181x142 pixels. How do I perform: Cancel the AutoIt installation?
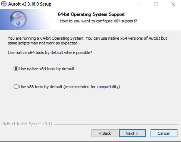coord(164,133)
